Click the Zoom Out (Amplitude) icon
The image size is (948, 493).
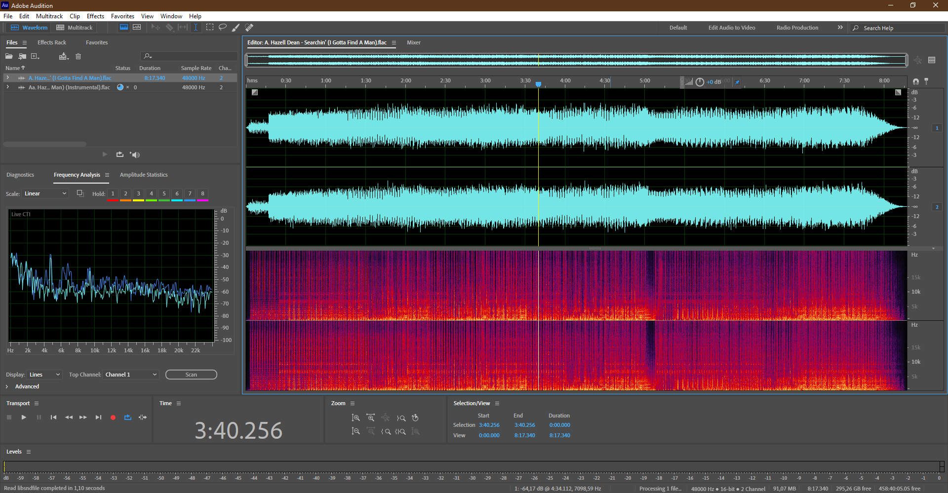[355, 431]
